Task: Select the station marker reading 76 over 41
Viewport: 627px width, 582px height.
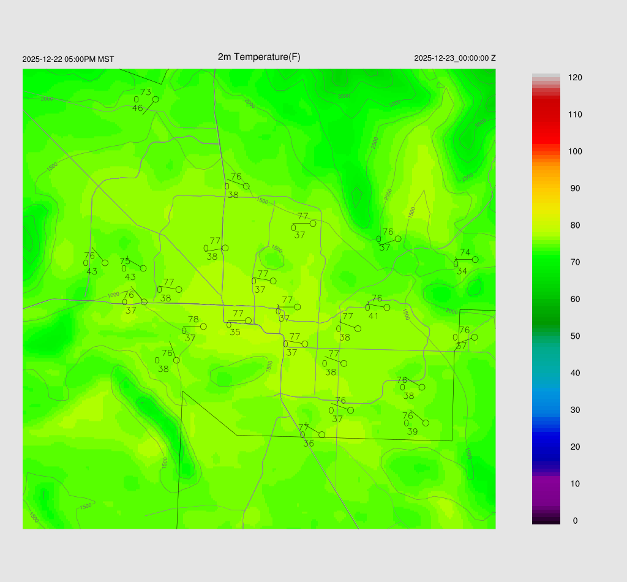Action: pos(386,308)
